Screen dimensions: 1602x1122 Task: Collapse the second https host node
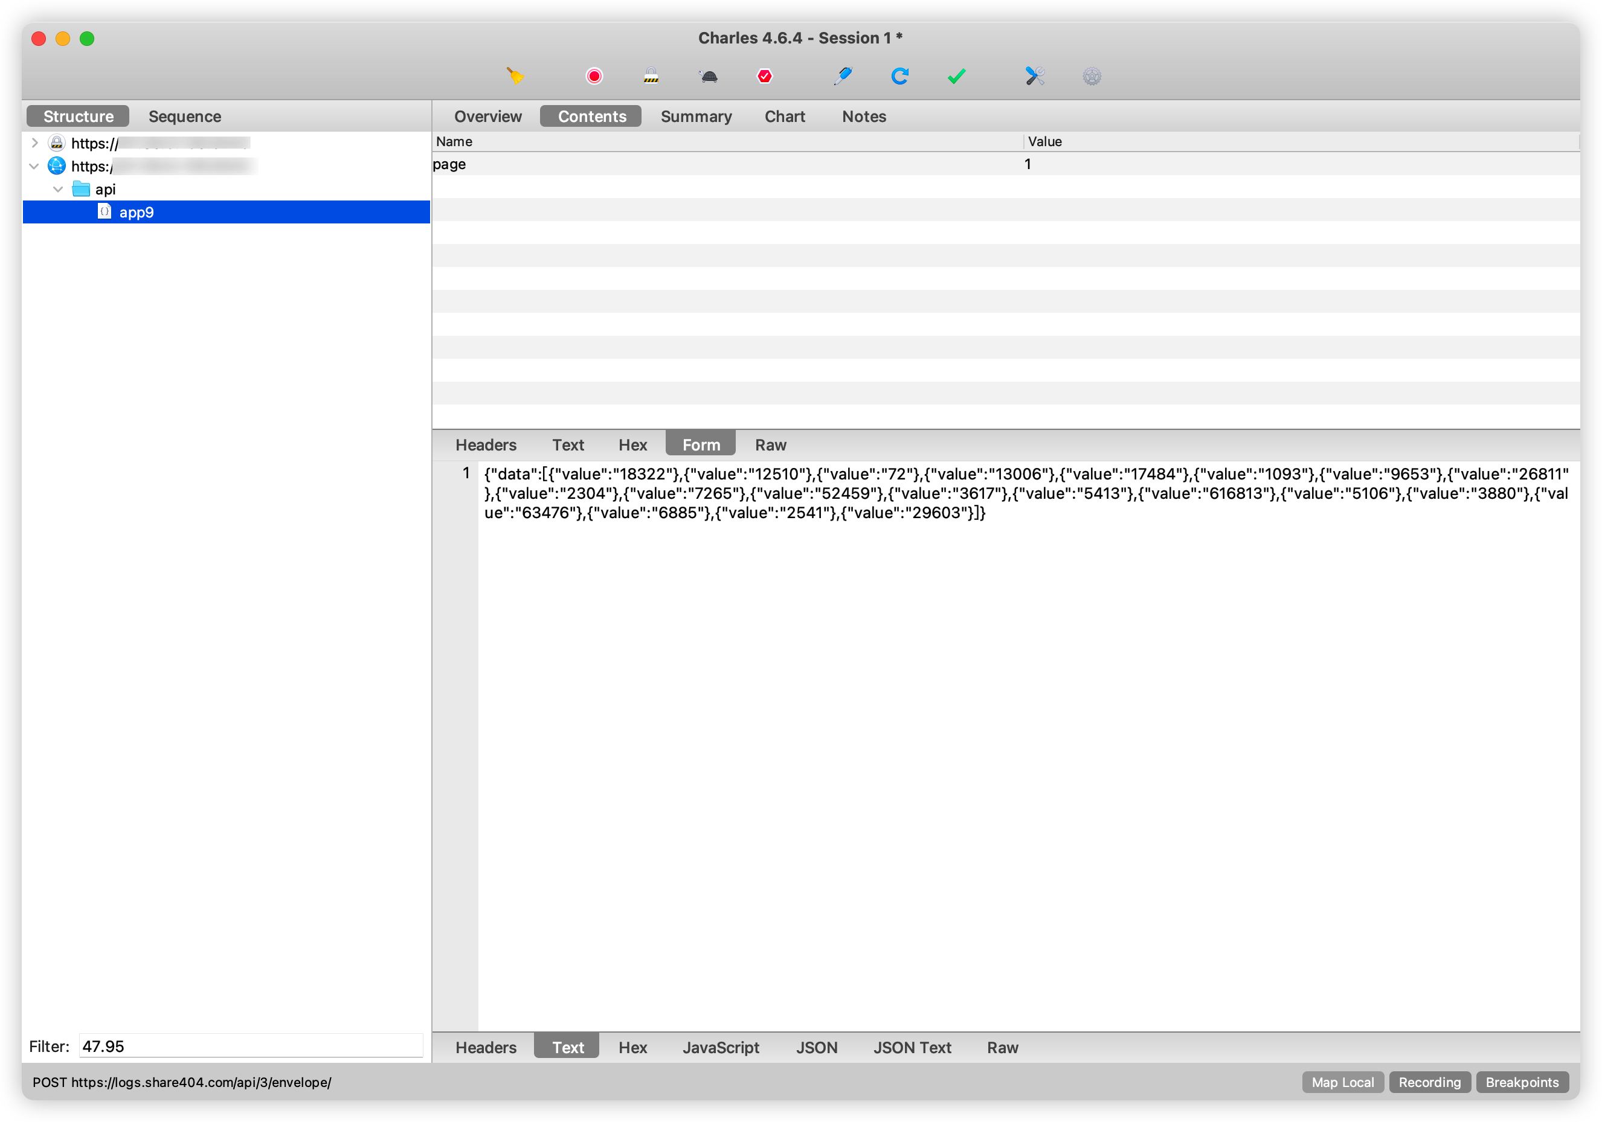tap(34, 166)
